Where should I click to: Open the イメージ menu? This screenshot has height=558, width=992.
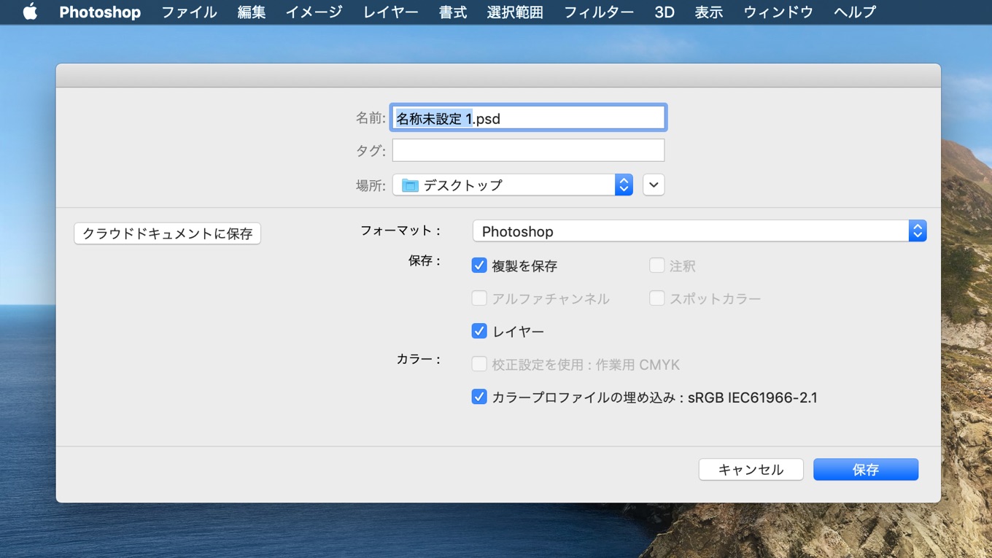(314, 12)
